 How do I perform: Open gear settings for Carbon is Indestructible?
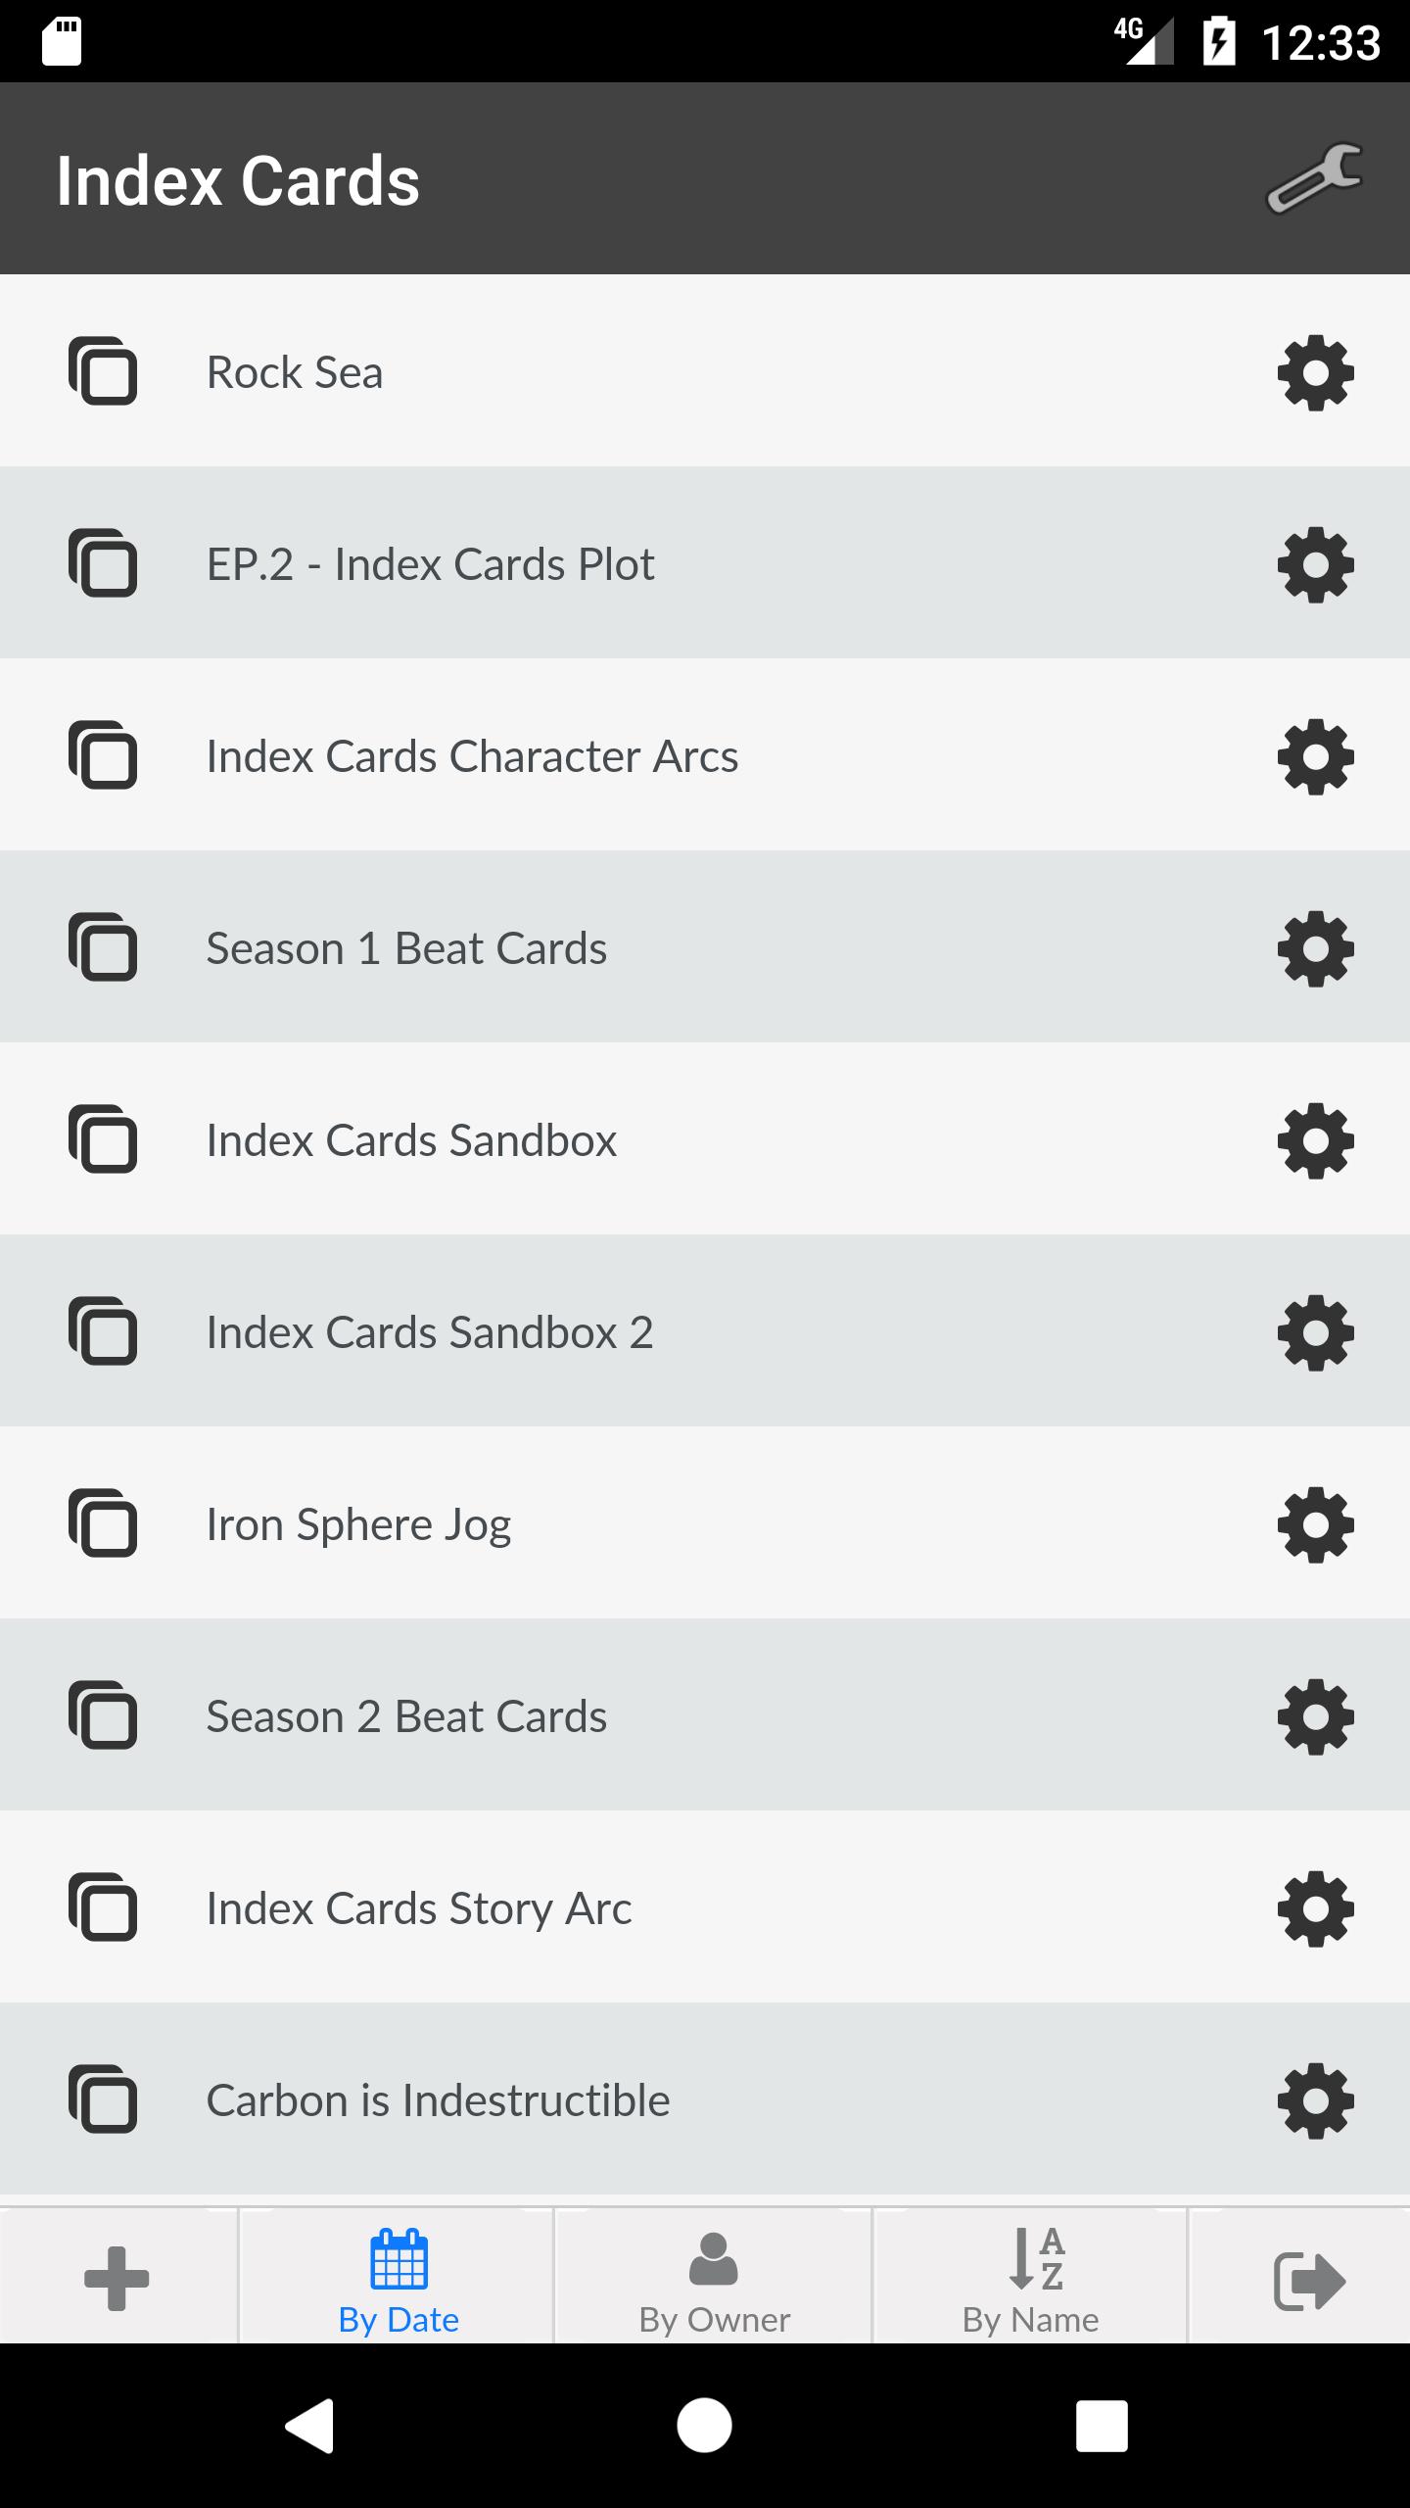click(x=1315, y=2100)
